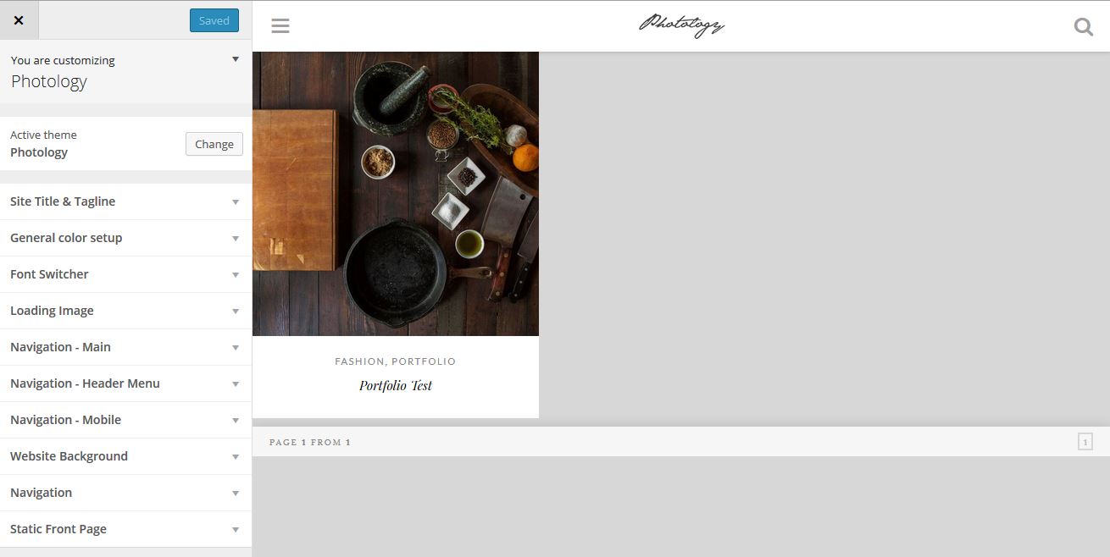Open the Loading Image panel
Image resolution: width=1110 pixels, height=557 pixels.
125,311
